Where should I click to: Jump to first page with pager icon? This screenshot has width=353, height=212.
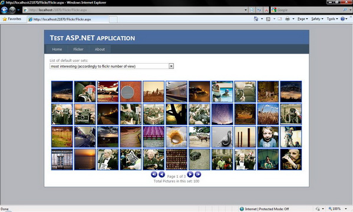(154, 174)
